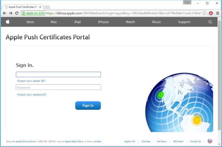Screen dimensions: 222x147
Task: Select the US flag country chooser
Action: click(x=210, y=141)
